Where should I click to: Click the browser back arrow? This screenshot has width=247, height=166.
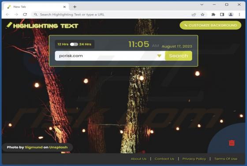click(7, 15)
